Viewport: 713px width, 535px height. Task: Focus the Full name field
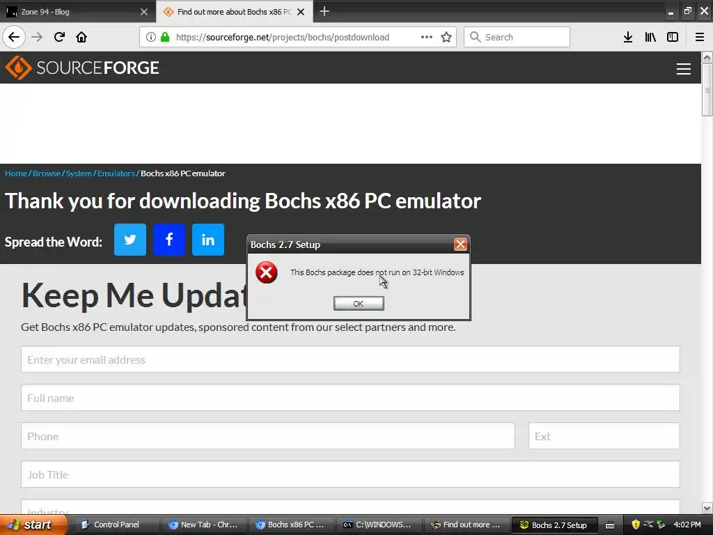(350, 398)
